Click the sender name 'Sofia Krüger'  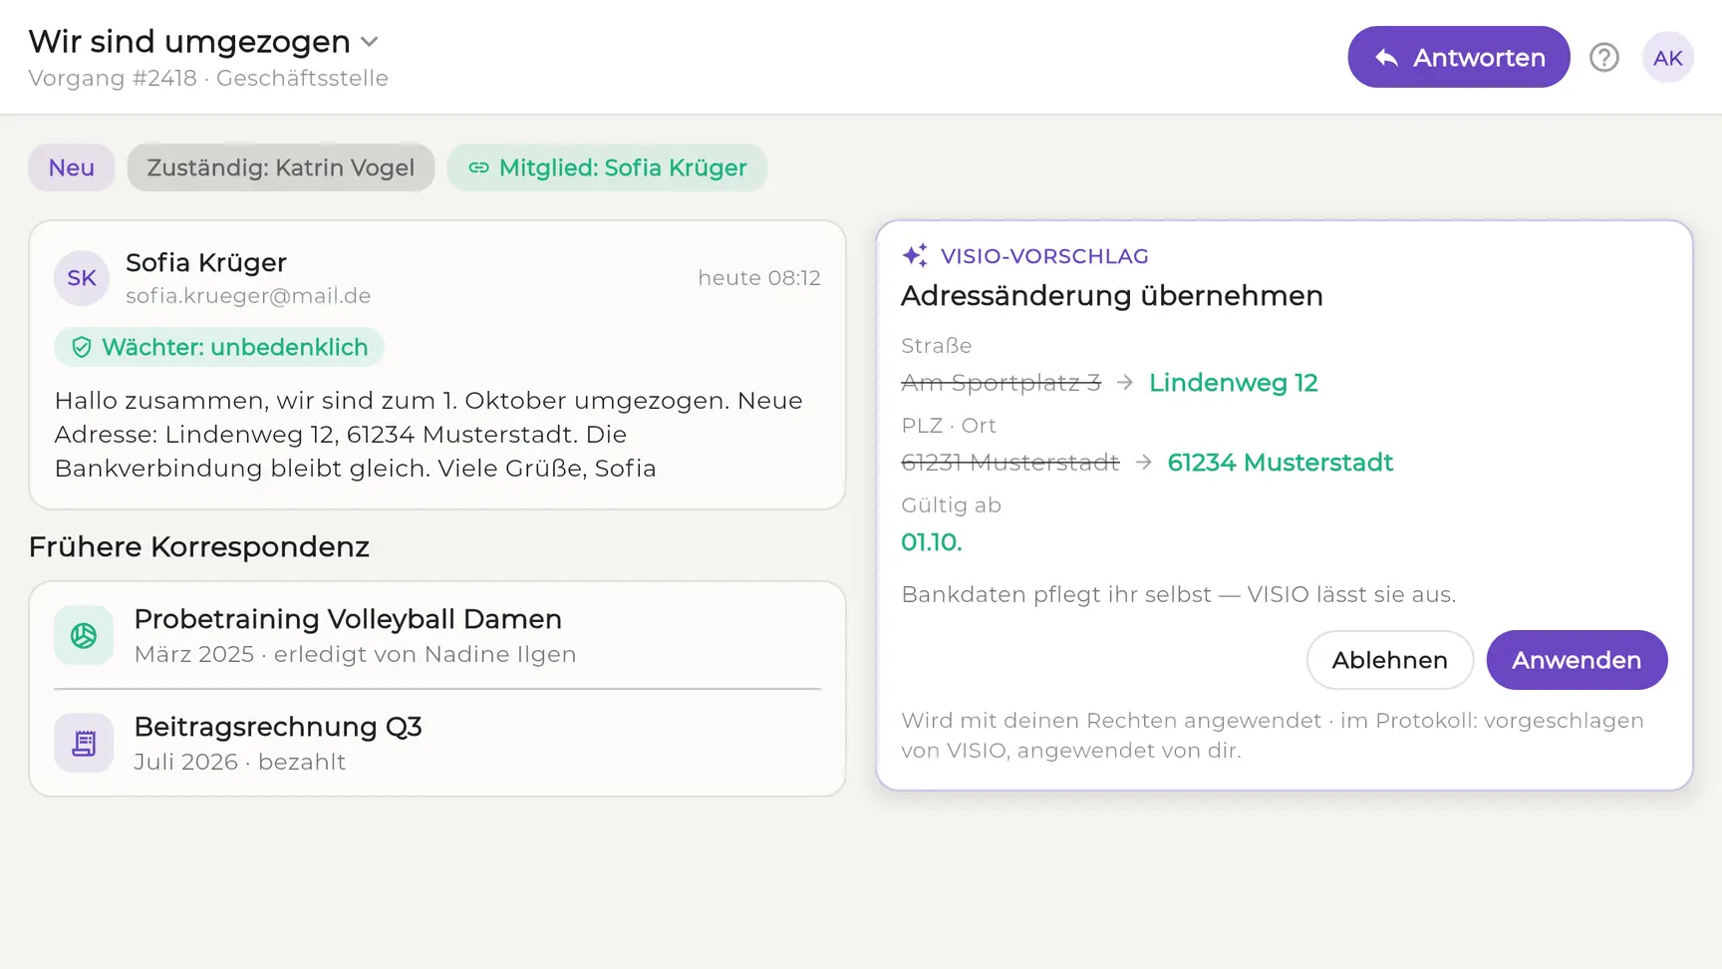coord(206,262)
